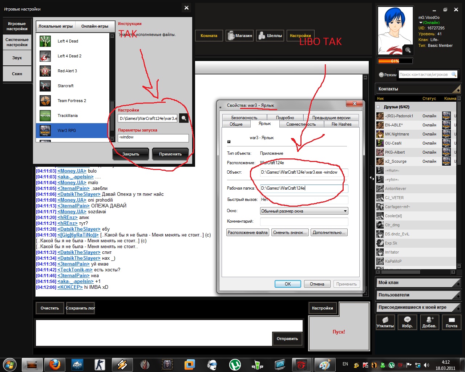Open the Магазин shop button
465x372 pixels.
point(239,36)
